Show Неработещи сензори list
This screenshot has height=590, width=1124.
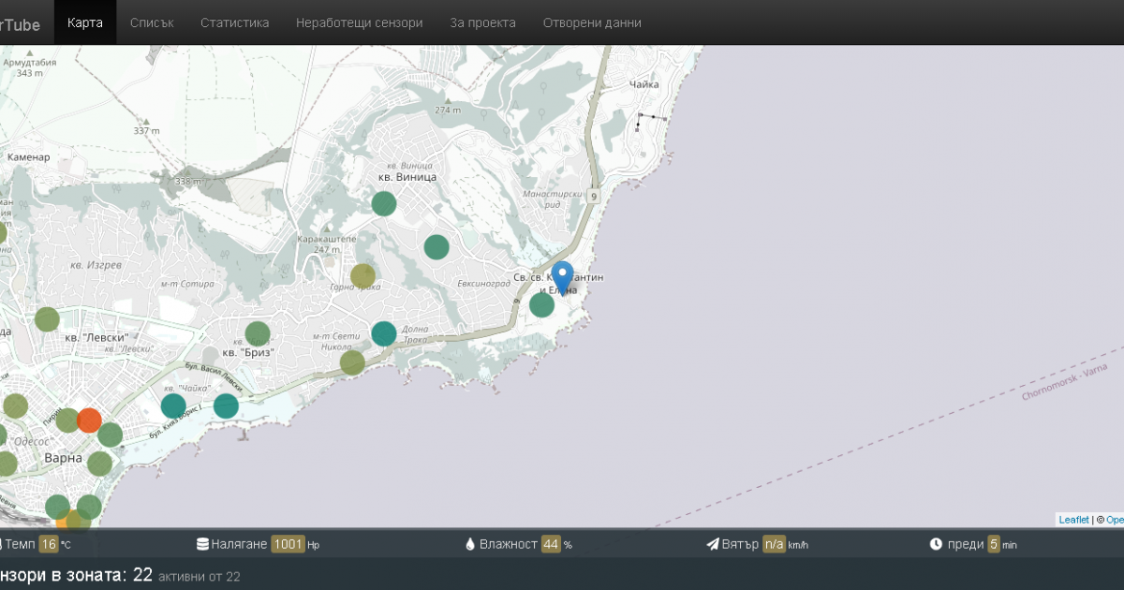coord(359,22)
